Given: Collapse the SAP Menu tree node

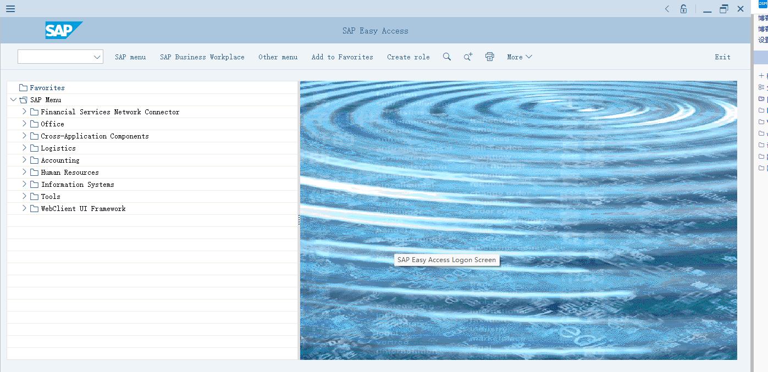Looking at the screenshot, I should (13, 100).
